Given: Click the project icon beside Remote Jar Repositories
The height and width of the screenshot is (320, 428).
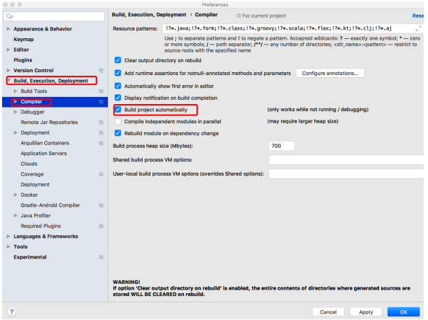Looking at the screenshot, I should [101, 122].
